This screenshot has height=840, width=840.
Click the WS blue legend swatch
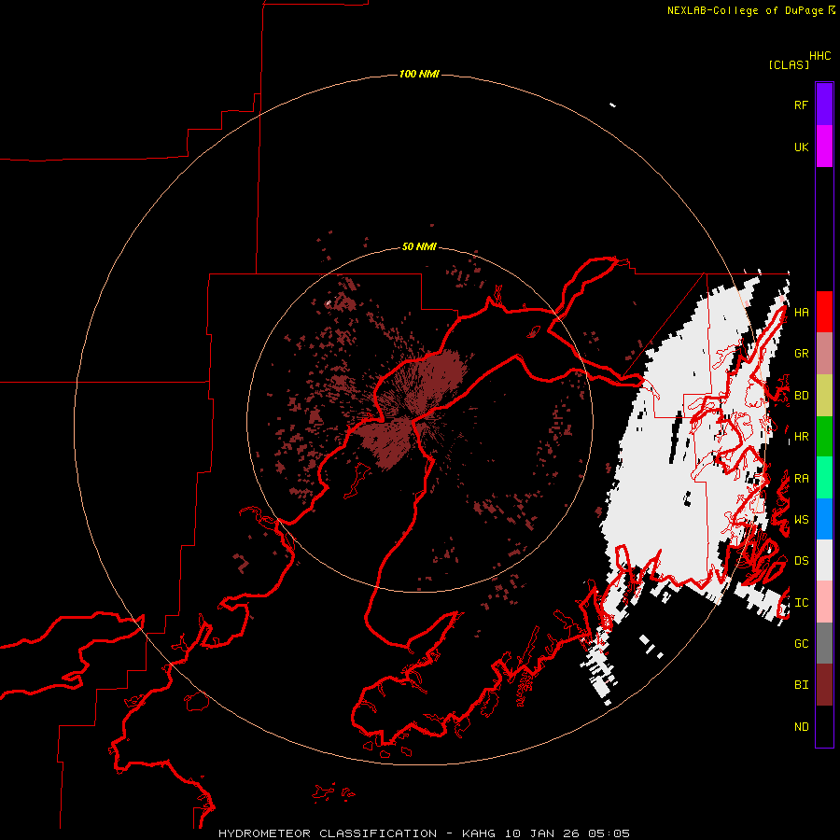click(x=824, y=519)
